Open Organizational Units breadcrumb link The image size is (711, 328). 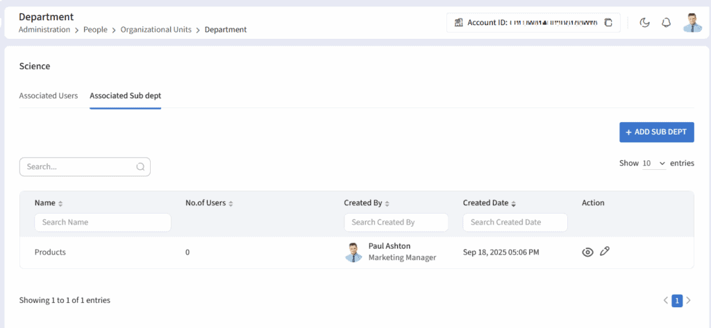point(158,30)
